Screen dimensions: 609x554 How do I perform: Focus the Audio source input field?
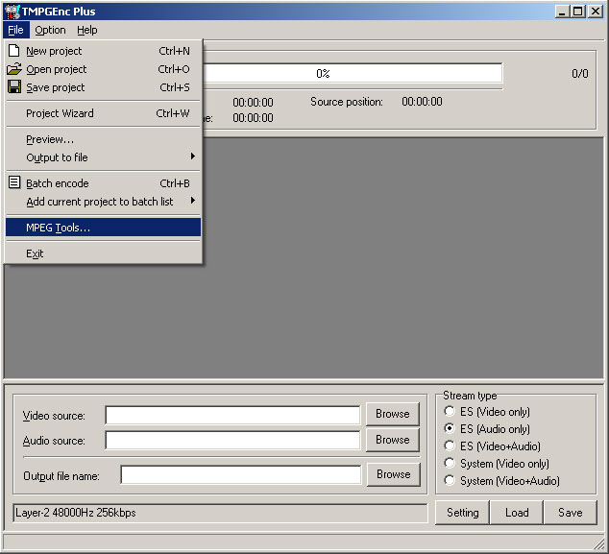232,441
